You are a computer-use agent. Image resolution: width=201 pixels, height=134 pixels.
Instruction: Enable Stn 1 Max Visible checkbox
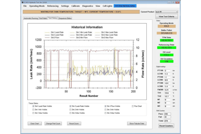click(33, 113)
